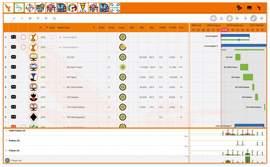Screen dimensions: 270x167
Task: Click the 40 CAM-Fräsen green Gantt bar
Action: point(244,67)
